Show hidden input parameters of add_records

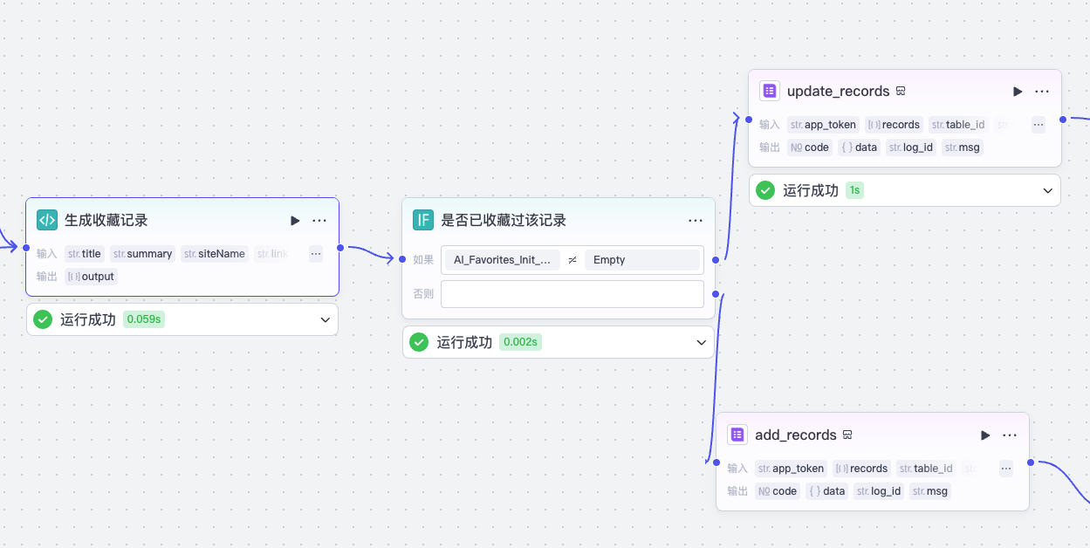pos(1005,469)
